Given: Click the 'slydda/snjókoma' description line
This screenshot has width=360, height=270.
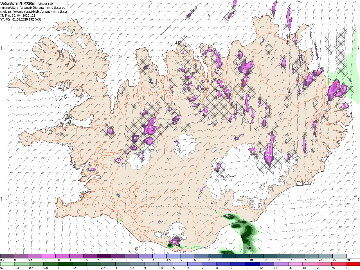Looking at the screenshot, I should coord(33,12).
